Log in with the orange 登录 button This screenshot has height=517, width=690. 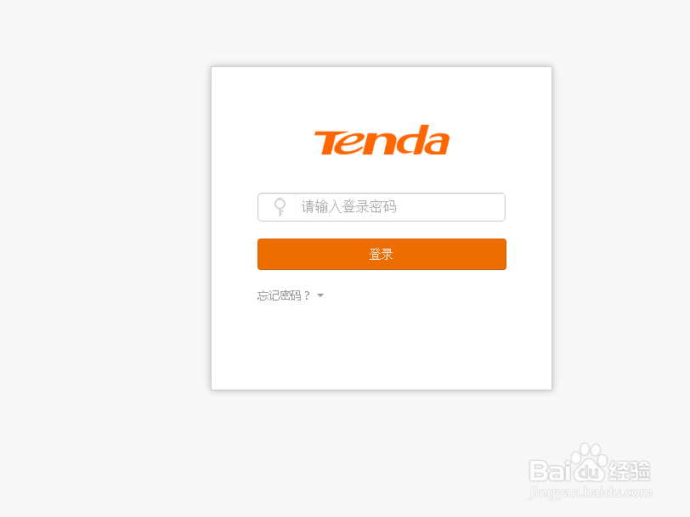click(382, 254)
